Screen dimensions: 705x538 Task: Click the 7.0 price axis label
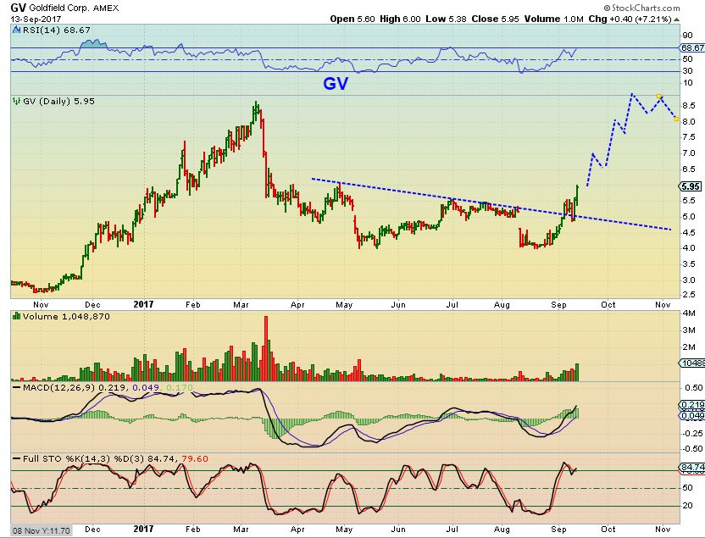[x=689, y=153]
